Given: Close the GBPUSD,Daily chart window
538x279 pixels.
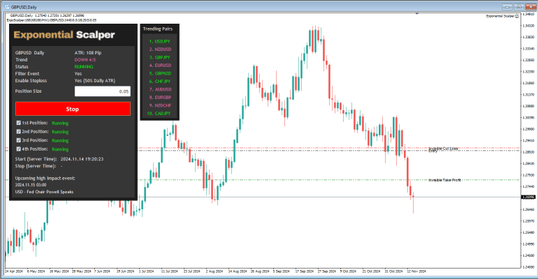Looking at the screenshot, I should 531,6.
